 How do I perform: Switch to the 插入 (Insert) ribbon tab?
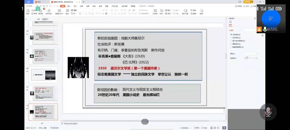point(69,6)
